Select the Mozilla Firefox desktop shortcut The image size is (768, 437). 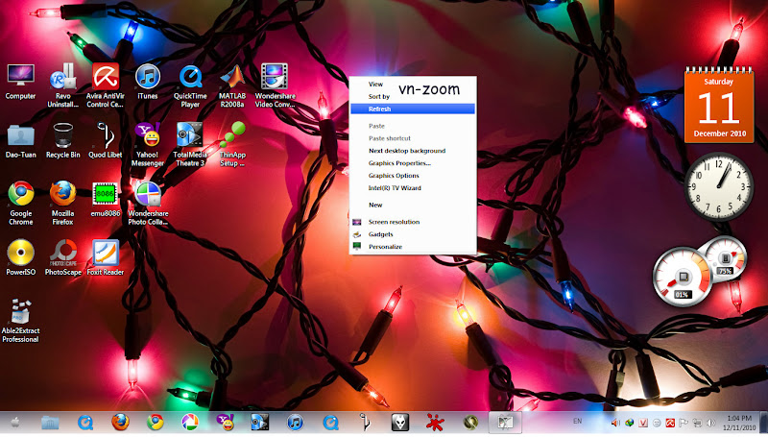(62, 204)
